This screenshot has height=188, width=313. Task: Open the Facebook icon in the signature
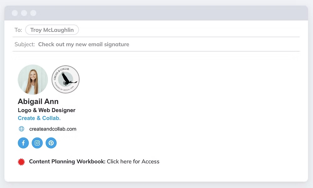pos(23,143)
